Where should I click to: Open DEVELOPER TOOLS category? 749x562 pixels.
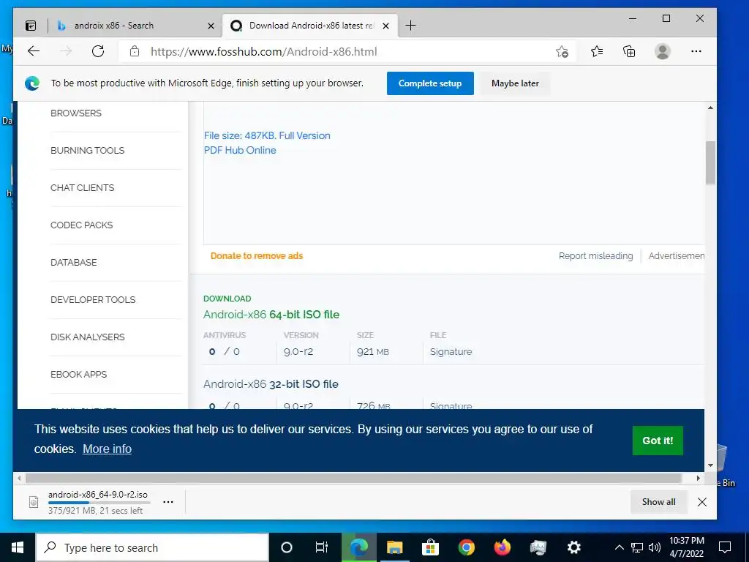pos(93,299)
